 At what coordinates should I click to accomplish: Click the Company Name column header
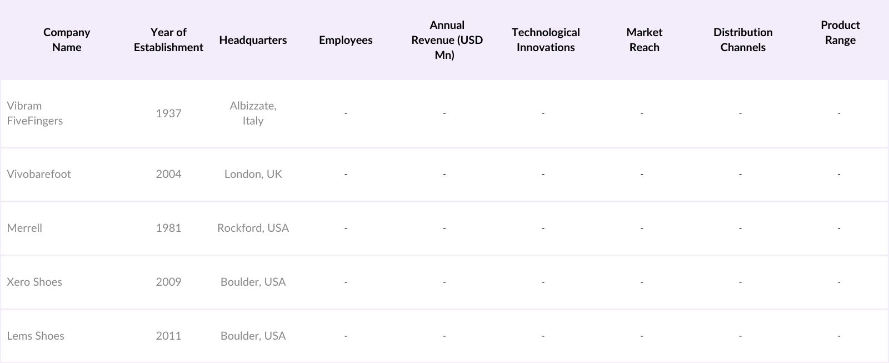click(67, 40)
